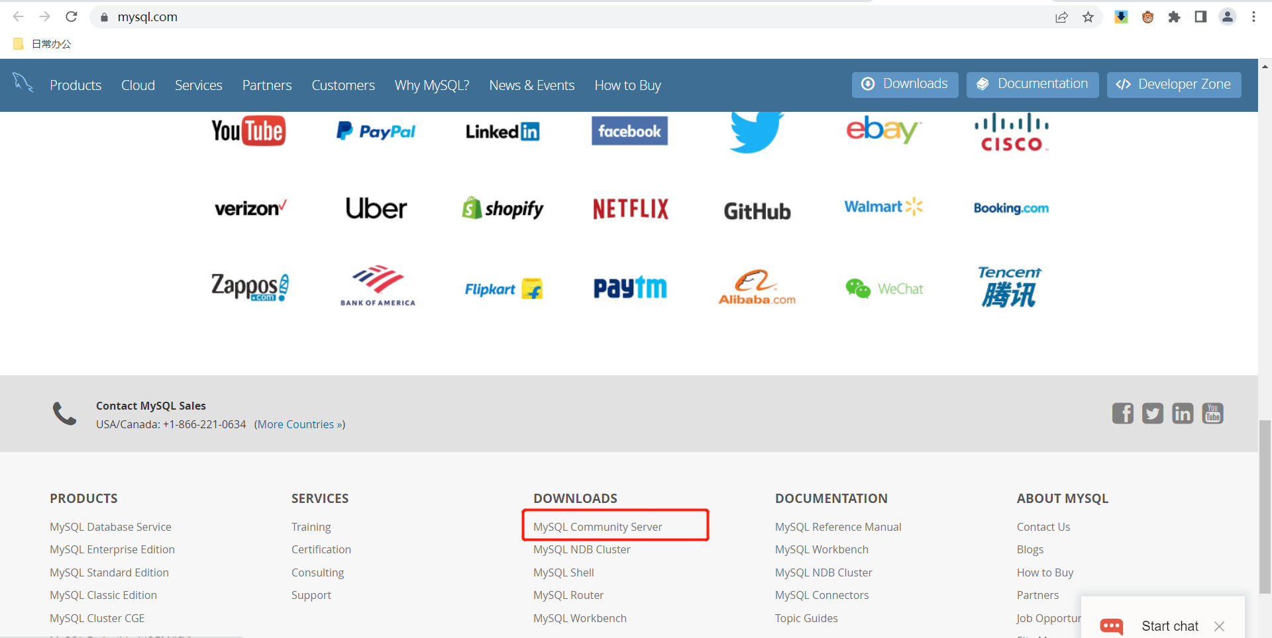Click the Netflix customer logo
The image size is (1272, 638).
(x=631, y=209)
